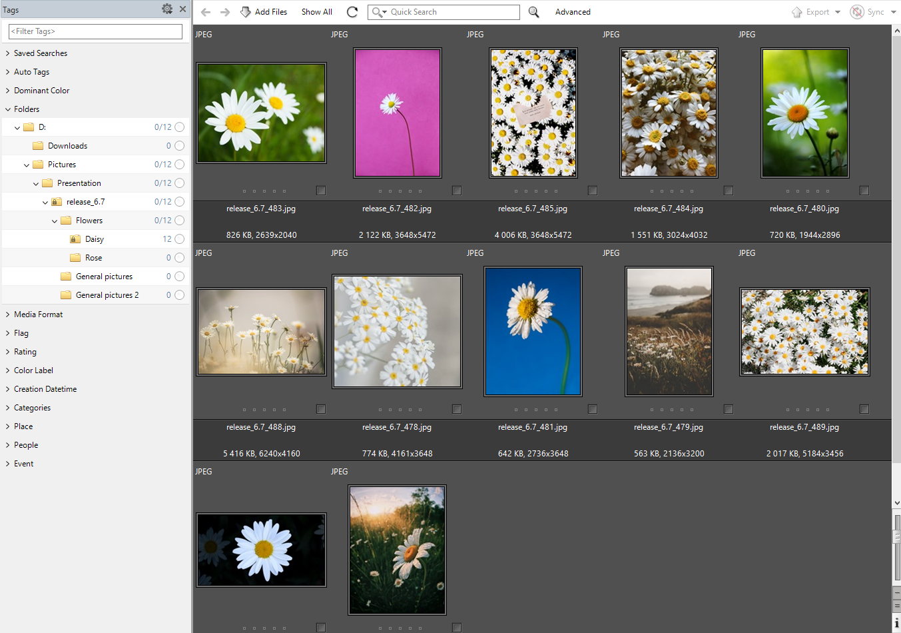Collapse the Flowers folder tree
Screen dimensions: 901x633
click(x=55, y=221)
